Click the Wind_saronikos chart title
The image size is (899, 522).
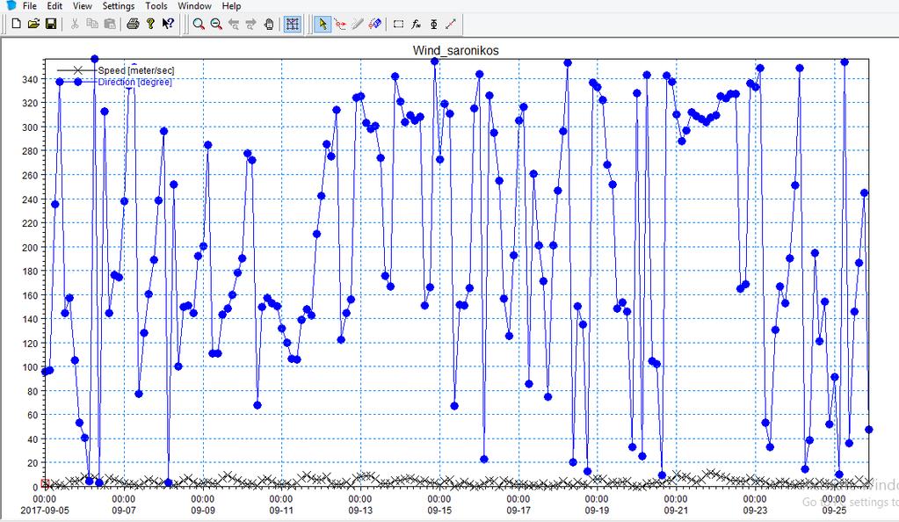click(456, 50)
